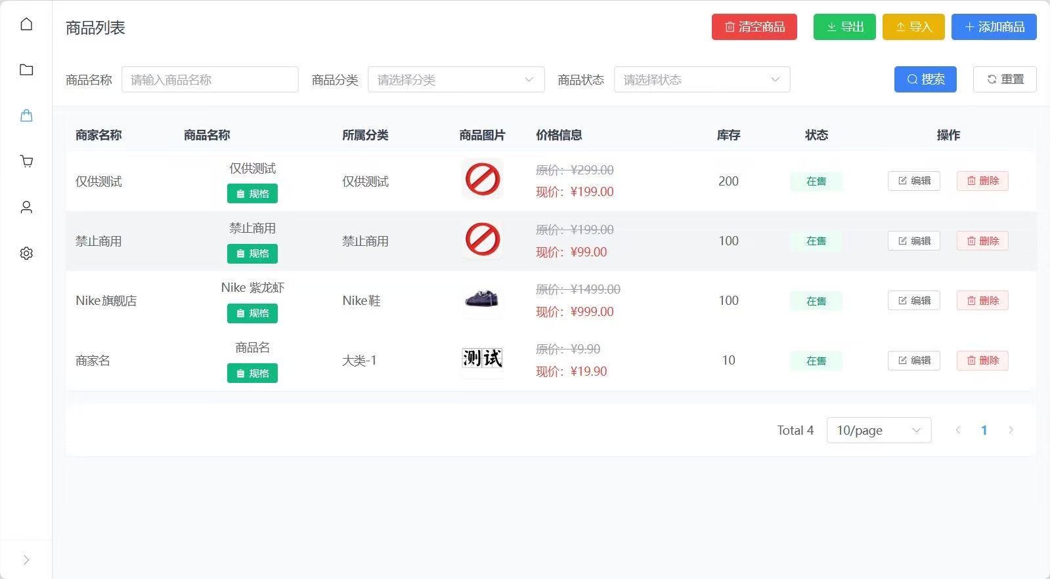The height and width of the screenshot is (579, 1050).
Task: Click the 现价：¥99.00 price text
Action: [571, 252]
